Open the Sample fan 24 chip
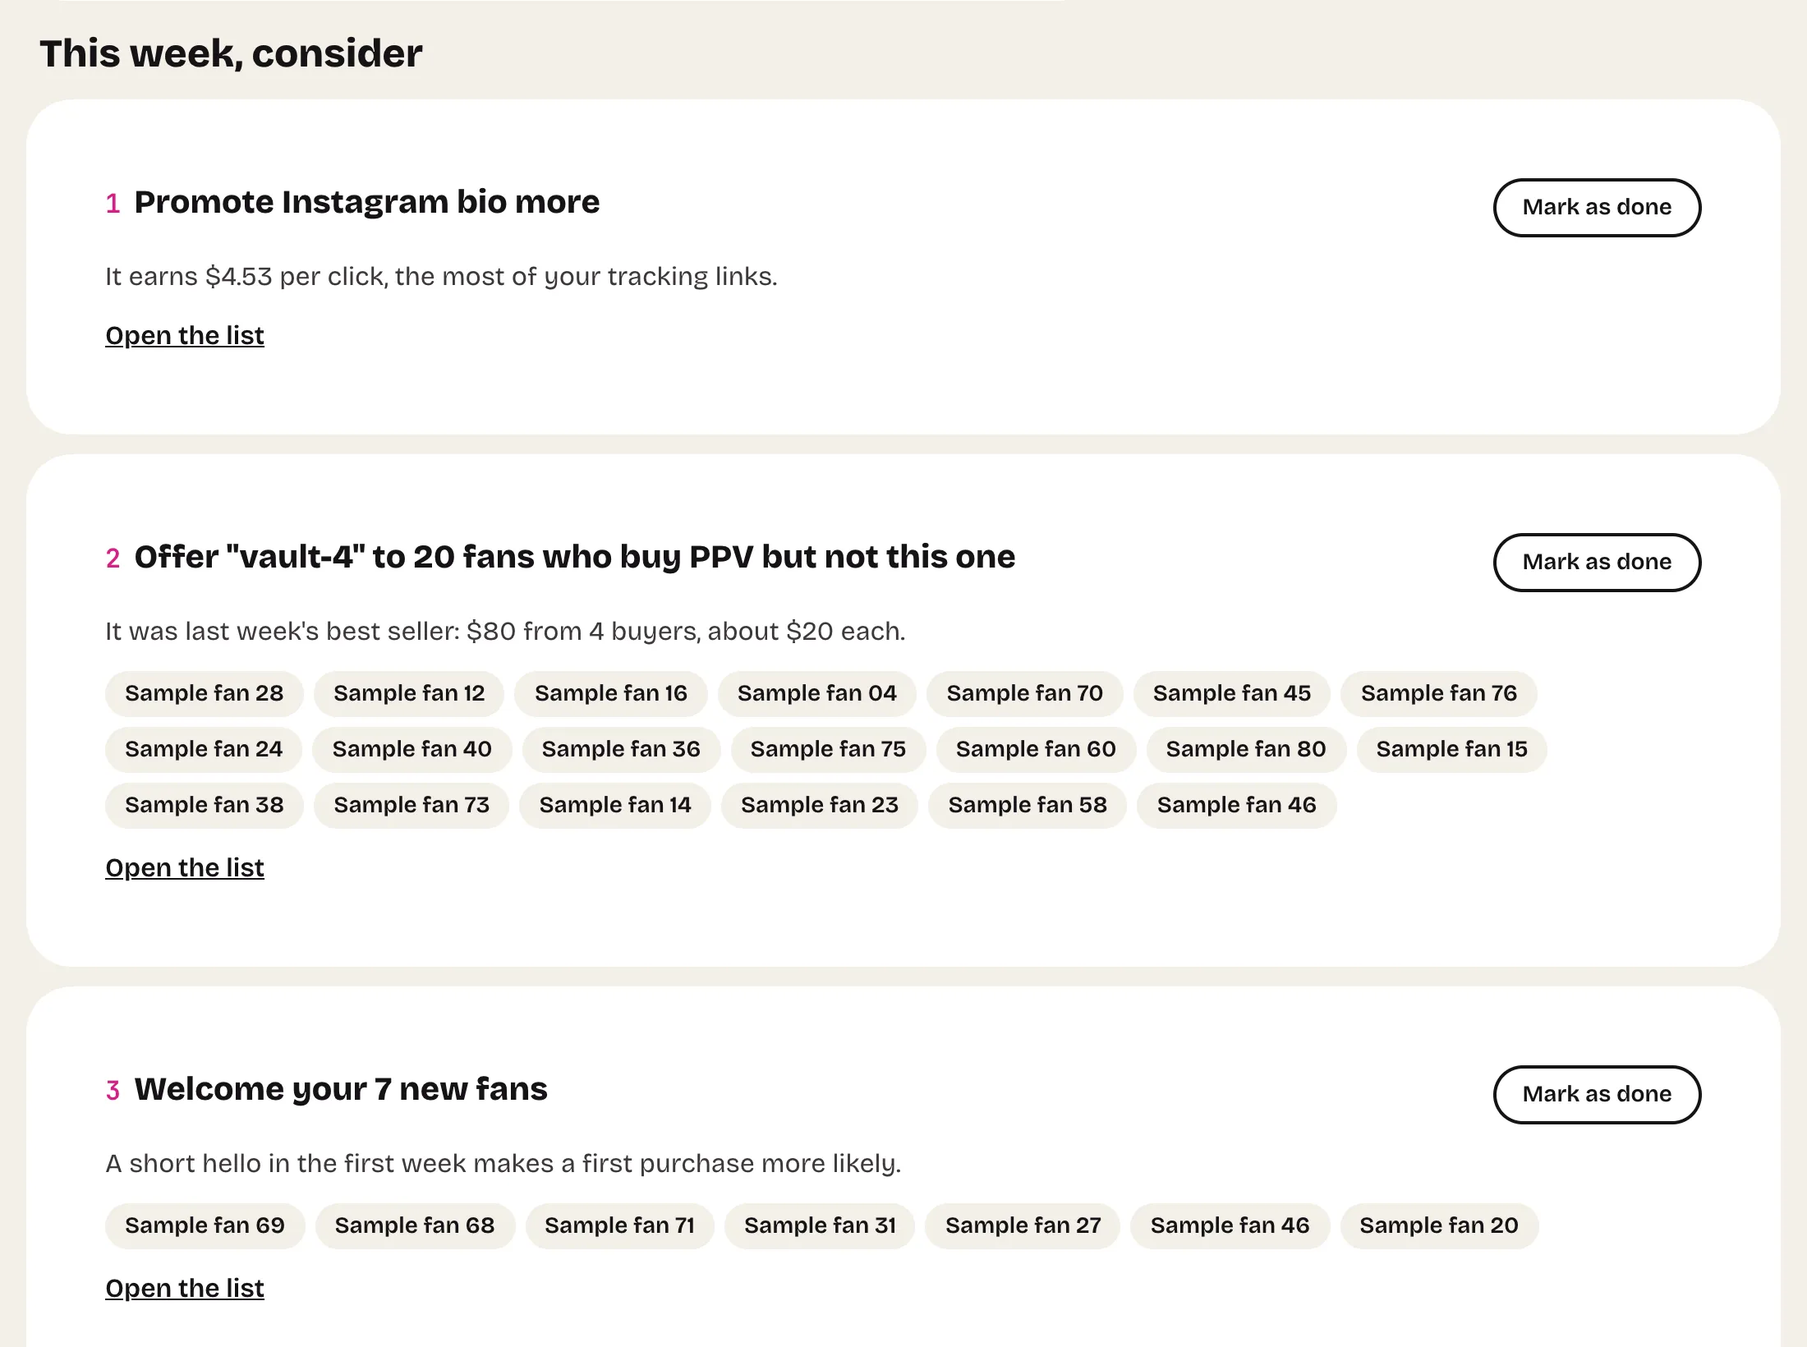Screen dimensions: 1807x1347 [x=204, y=749]
